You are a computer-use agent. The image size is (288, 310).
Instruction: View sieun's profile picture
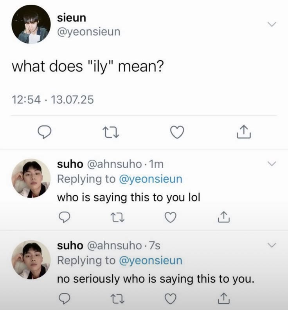pyautogui.click(x=31, y=24)
